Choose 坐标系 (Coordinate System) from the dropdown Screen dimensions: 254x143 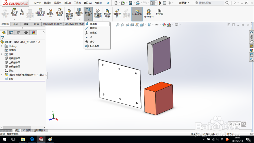point(97,33)
